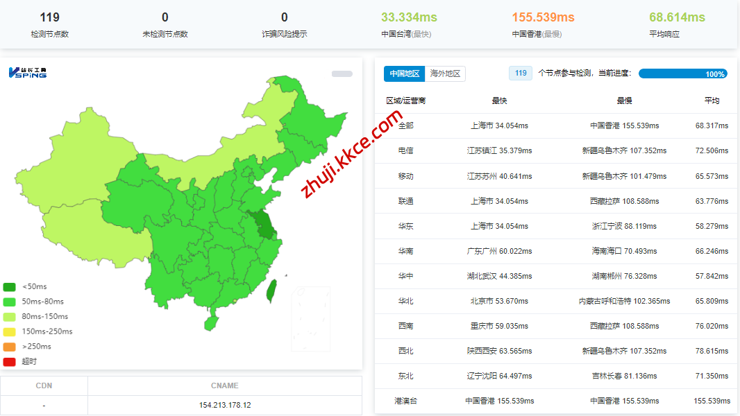Click the dark green Jiangsu province
This screenshot has height=416, width=740.
(x=262, y=224)
